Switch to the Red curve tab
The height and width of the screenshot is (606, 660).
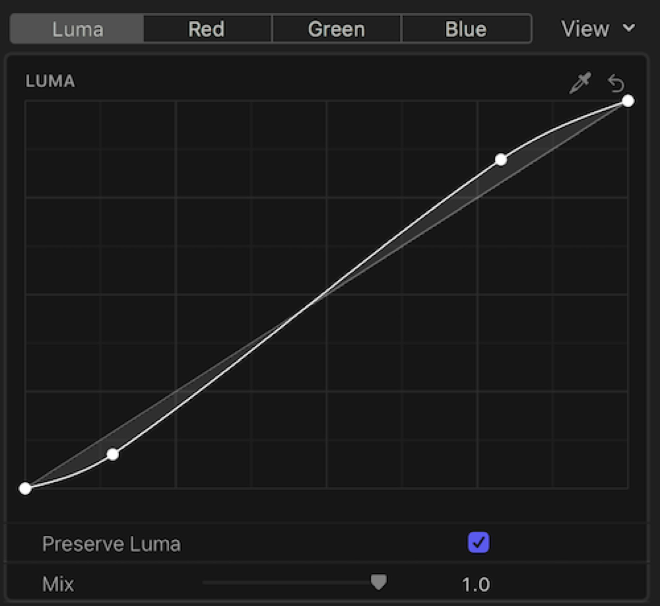click(206, 29)
